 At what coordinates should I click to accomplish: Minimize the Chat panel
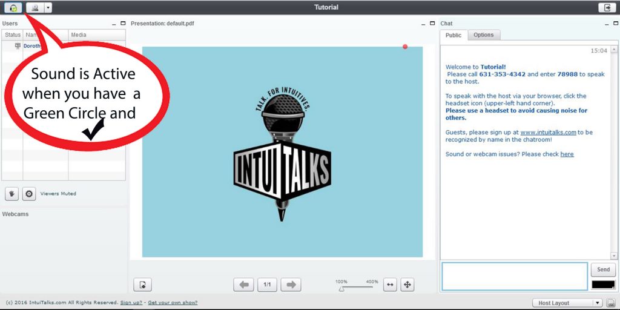click(606, 24)
